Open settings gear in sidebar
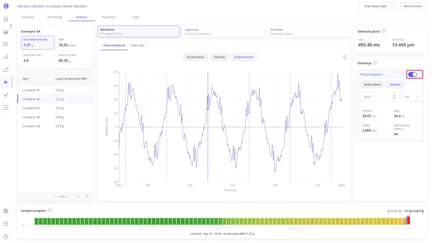The image size is (432, 243). click(x=6, y=211)
